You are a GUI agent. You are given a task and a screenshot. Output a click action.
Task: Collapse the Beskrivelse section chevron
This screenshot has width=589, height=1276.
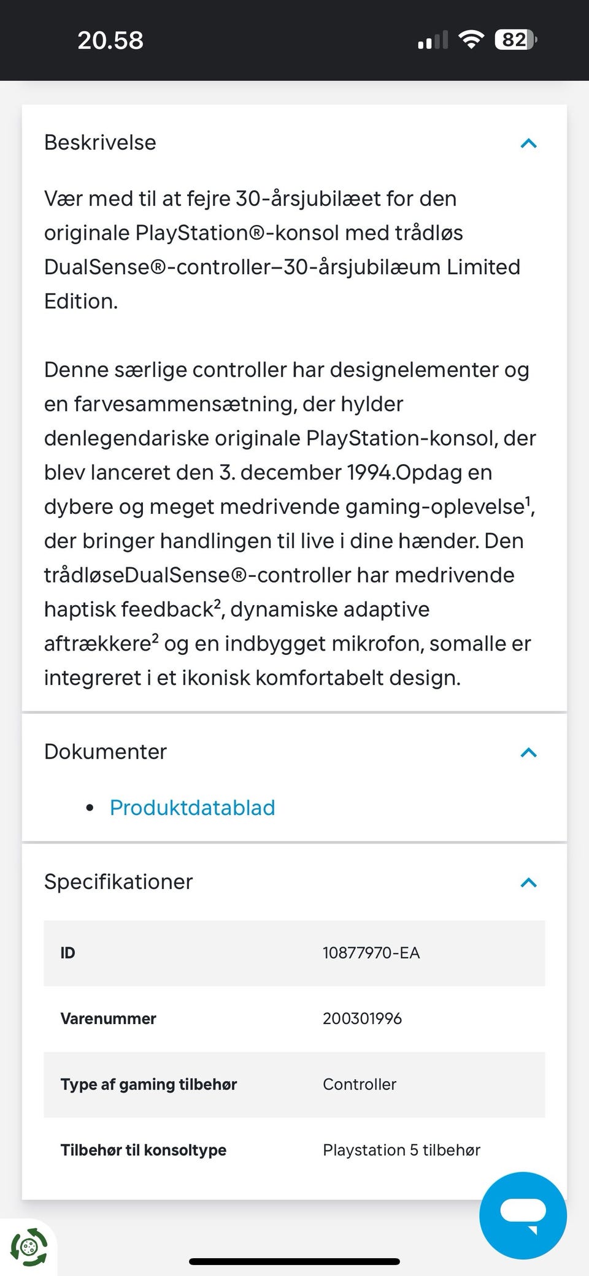click(x=528, y=143)
